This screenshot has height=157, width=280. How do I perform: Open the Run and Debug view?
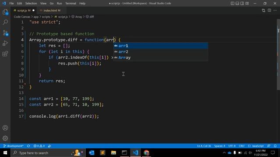click(5, 43)
